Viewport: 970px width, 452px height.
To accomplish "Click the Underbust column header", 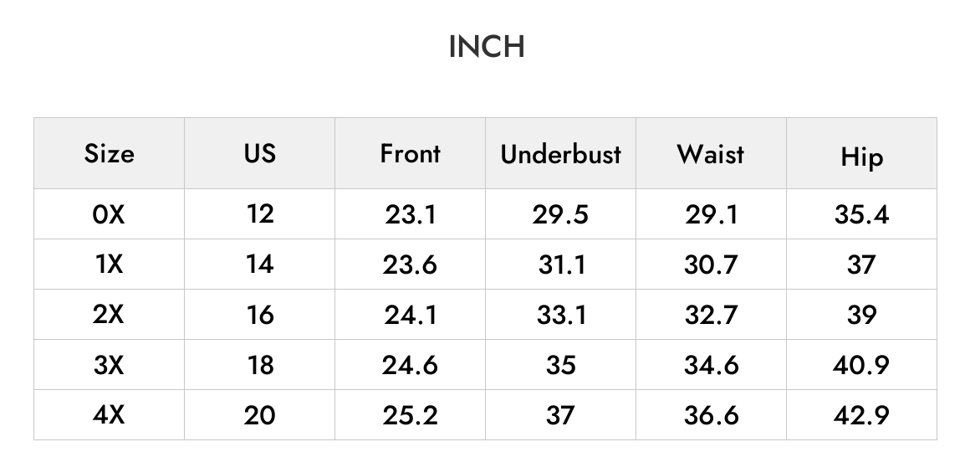I will coord(560,154).
